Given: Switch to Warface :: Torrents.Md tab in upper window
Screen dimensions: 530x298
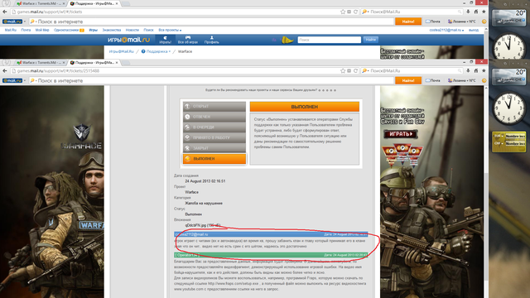Looking at the screenshot, I should click(x=41, y=3).
